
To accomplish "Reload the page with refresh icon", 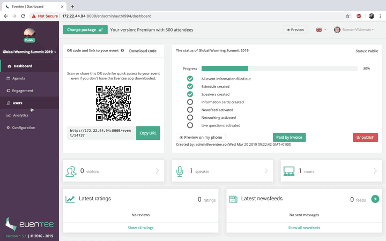I will (23, 16).
